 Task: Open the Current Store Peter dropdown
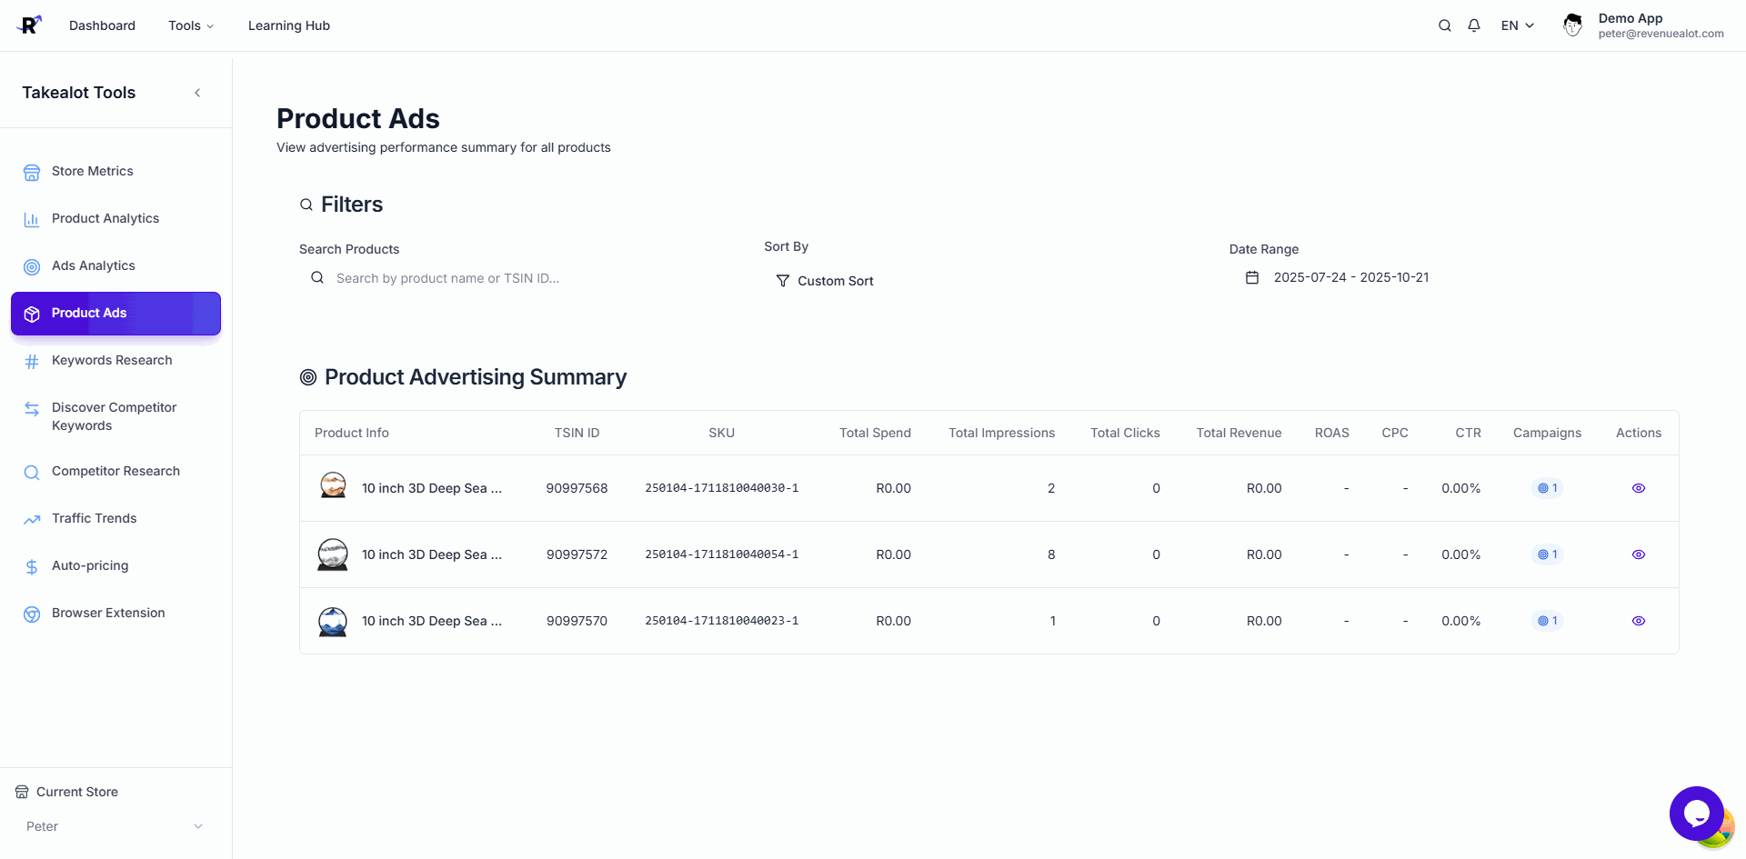115,826
